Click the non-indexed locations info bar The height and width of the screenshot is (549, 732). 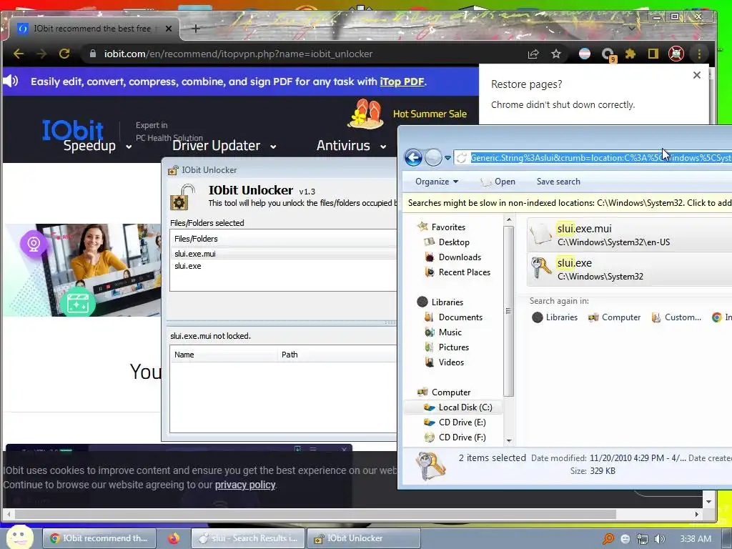[x=567, y=203]
